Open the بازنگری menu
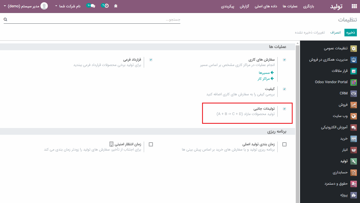The image size is (360, 203). (x=309, y=6)
